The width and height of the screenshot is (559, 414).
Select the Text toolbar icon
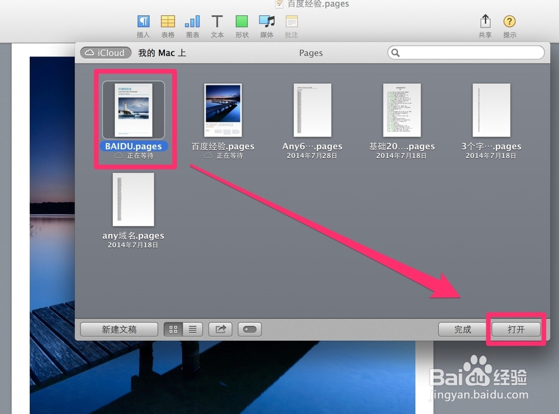click(217, 22)
